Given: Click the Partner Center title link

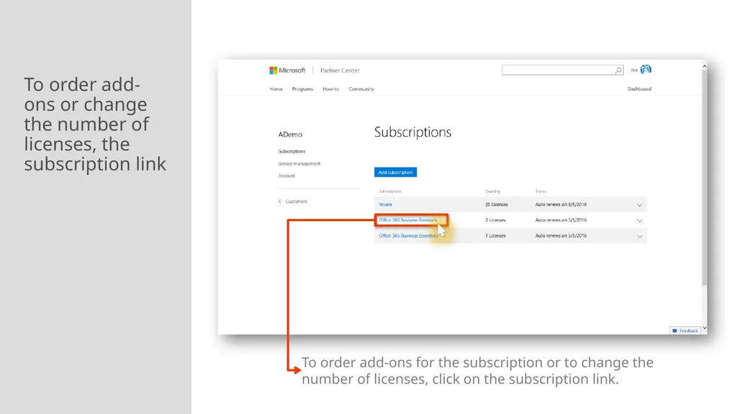Looking at the screenshot, I should pos(340,71).
